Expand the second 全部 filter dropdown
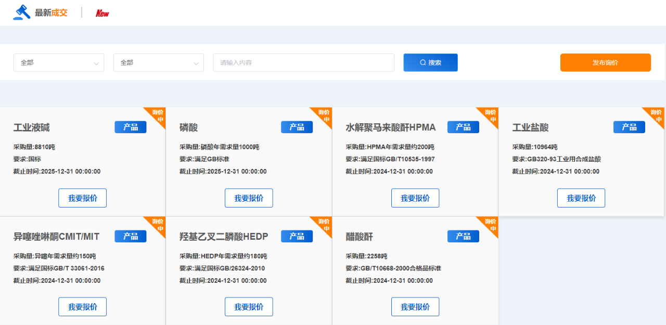The width and height of the screenshot is (666, 325). [x=159, y=62]
